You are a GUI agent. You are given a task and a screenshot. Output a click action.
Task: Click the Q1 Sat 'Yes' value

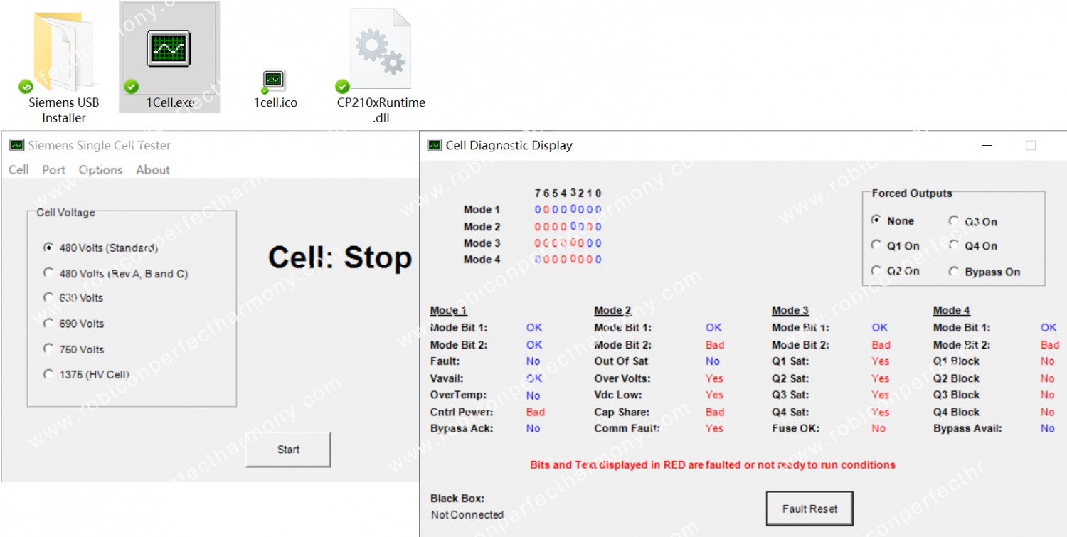coord(881,361)
